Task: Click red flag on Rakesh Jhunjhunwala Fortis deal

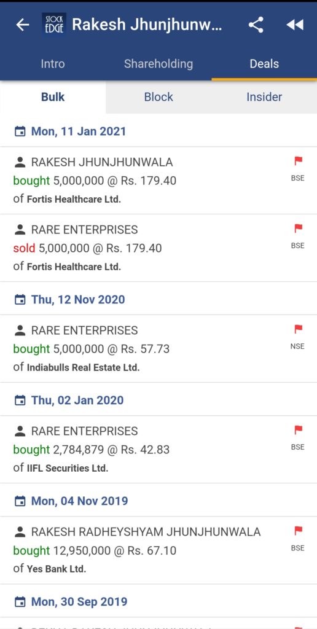Action: pos(298,162)
